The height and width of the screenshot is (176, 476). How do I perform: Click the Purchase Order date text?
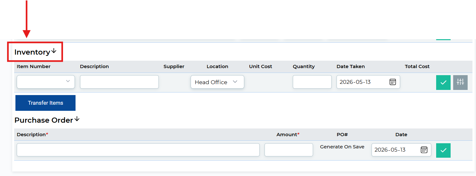(390, 150)
